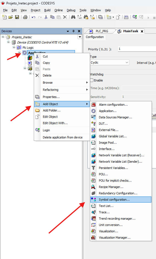The height and width of the screenshot is (259, 156).
Task: Collapse the Device tree node
Action: (x=9, y=42)
